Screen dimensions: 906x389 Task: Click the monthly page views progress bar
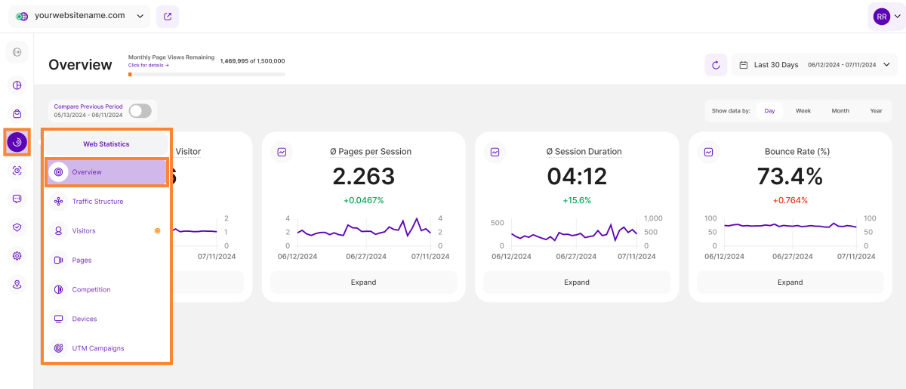(206, 75)
